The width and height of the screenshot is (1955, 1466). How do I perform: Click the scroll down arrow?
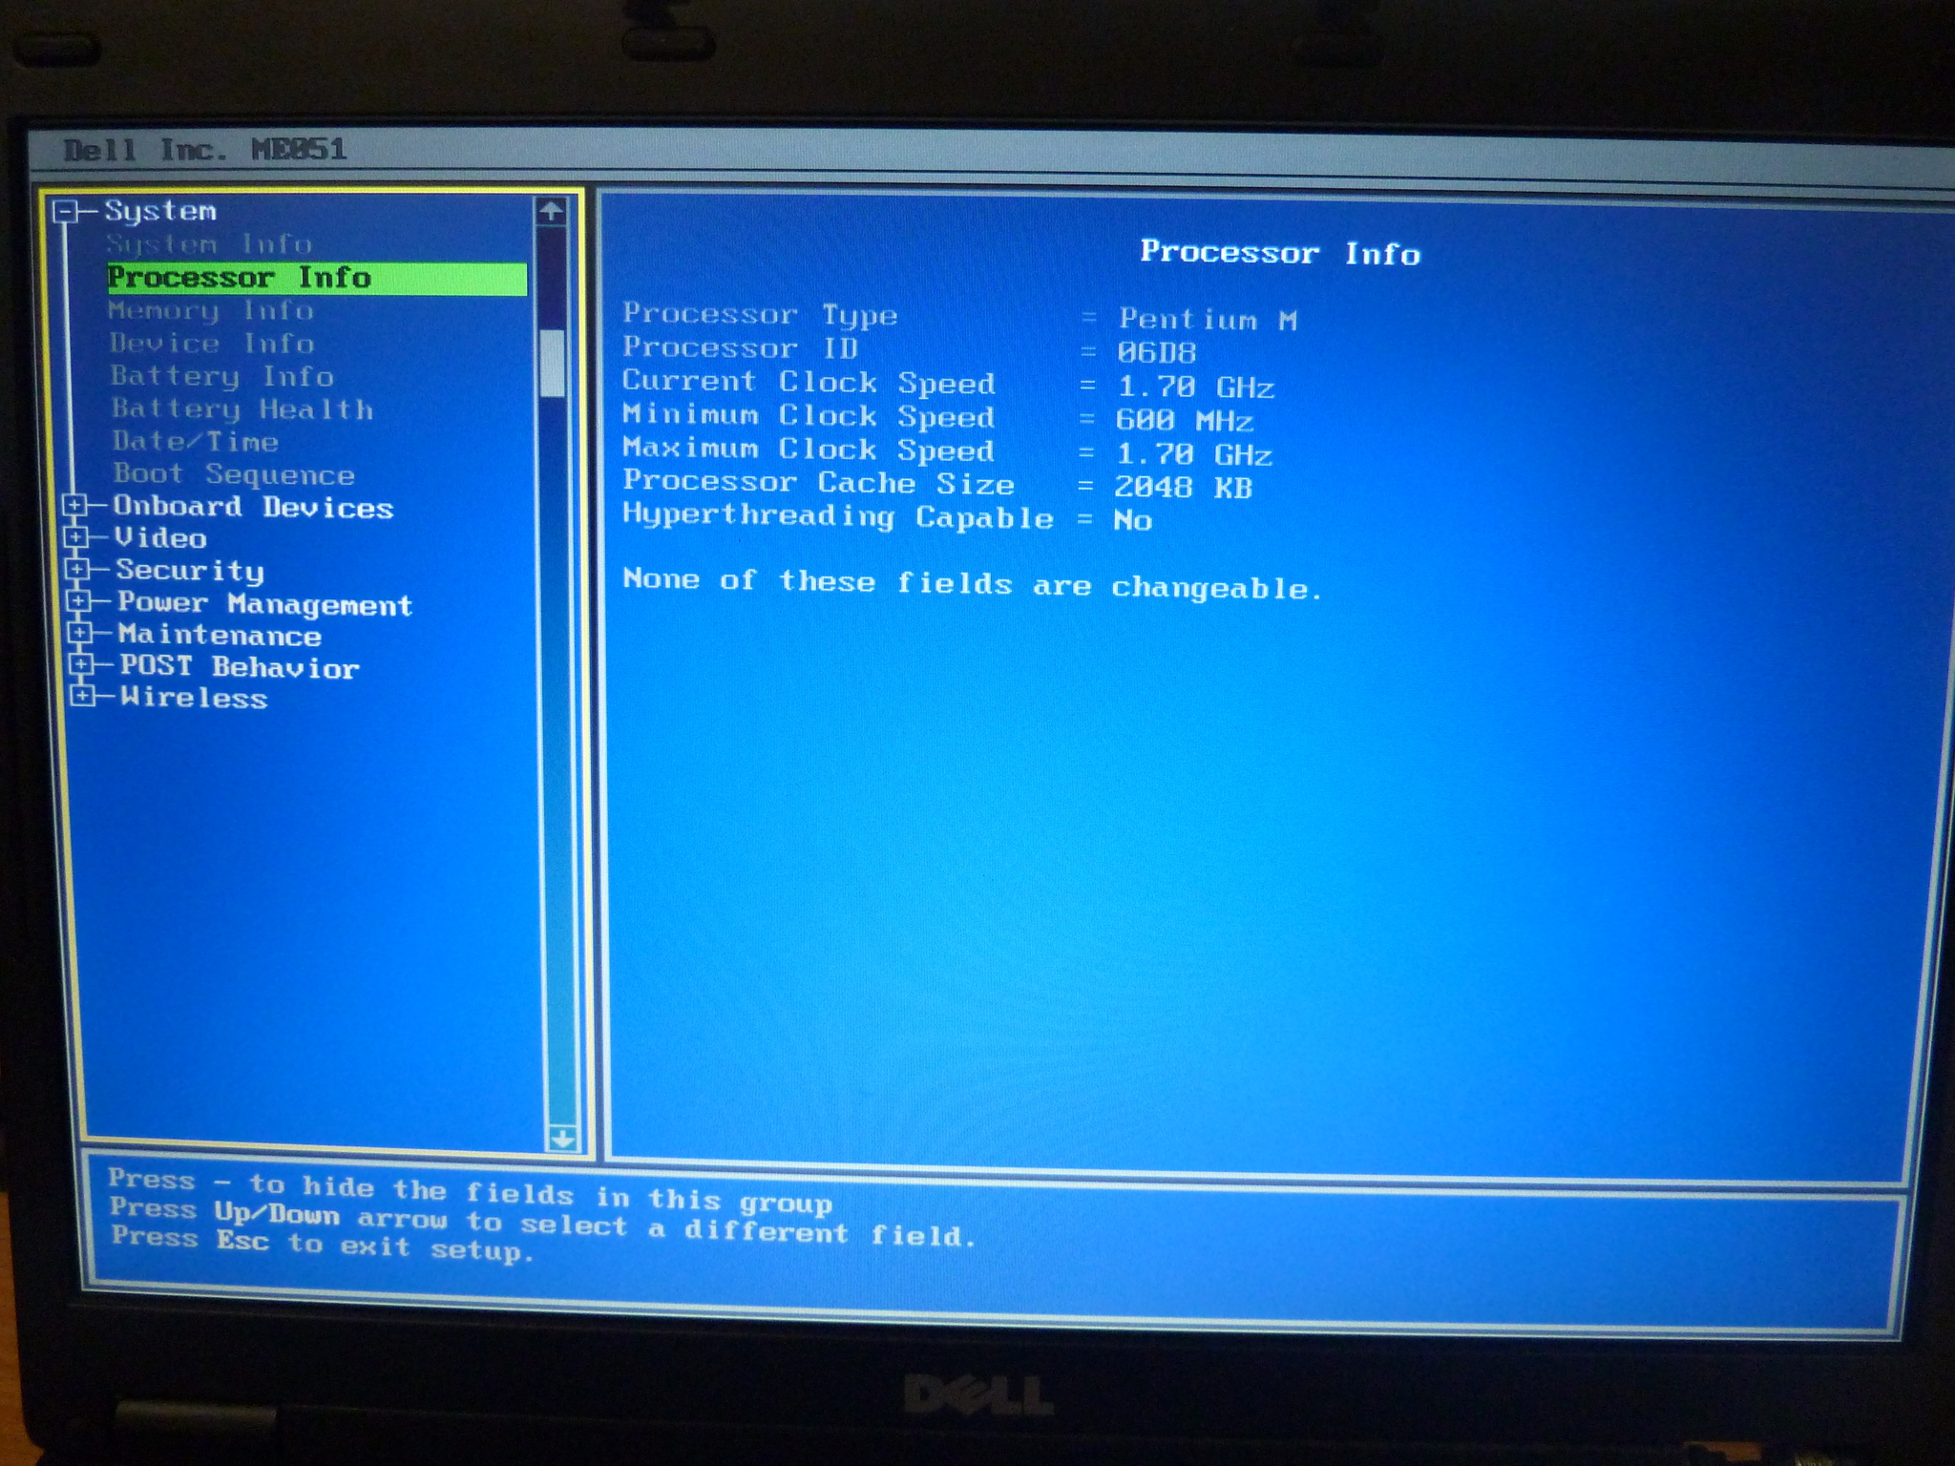coord(562,1138)
